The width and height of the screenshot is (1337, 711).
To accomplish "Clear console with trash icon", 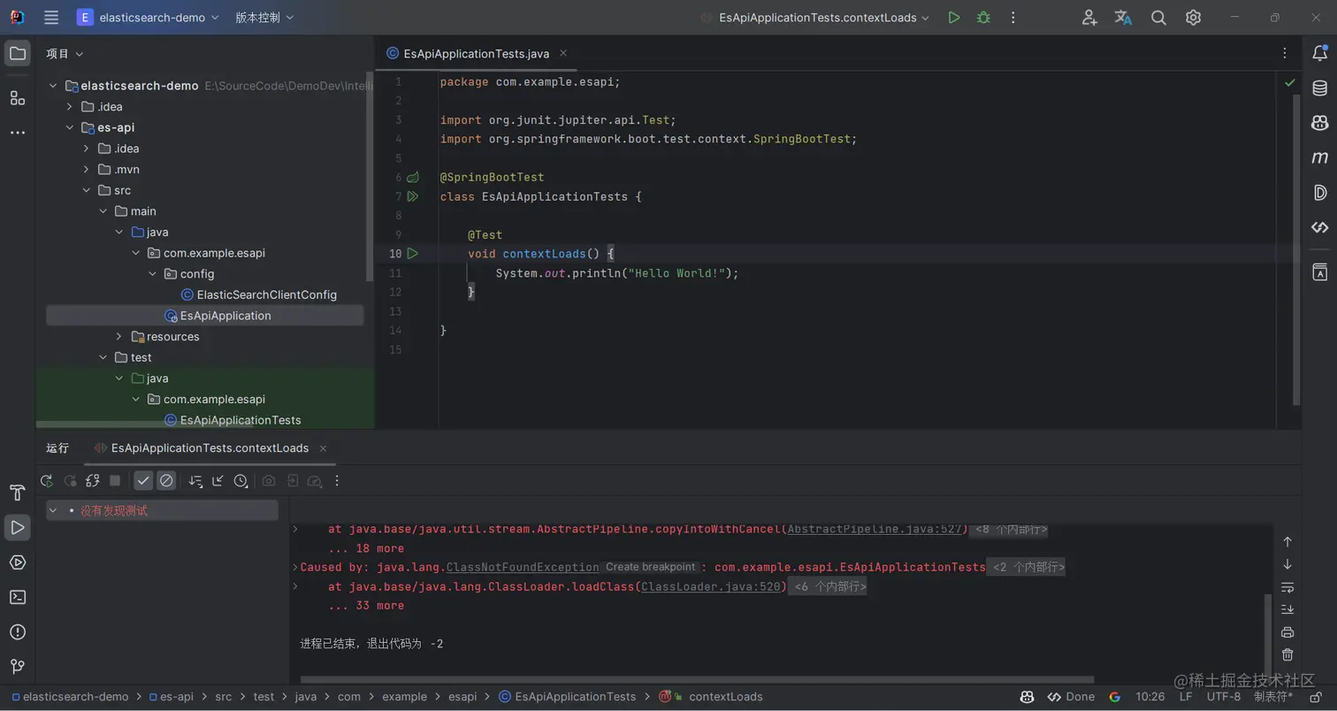I will pos(1287,654).
